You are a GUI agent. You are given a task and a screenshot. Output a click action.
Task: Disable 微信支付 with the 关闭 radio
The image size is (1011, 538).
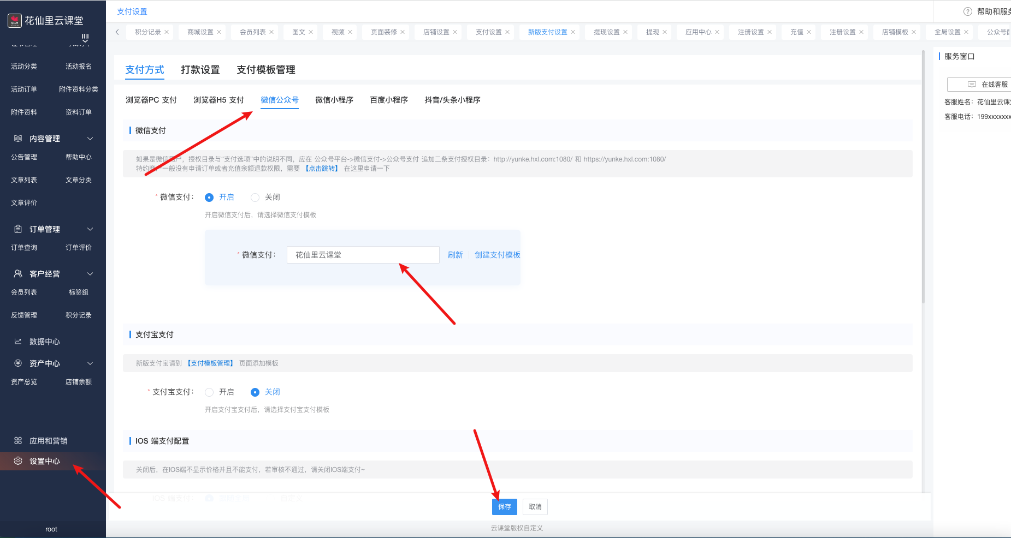pyautogui.click(x=255, y=198)
